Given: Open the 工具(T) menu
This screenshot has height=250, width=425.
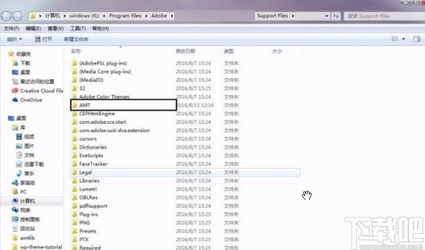Looking at the screenshot, I should pos(78,28).
